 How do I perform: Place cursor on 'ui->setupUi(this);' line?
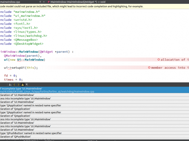[21, 68]
